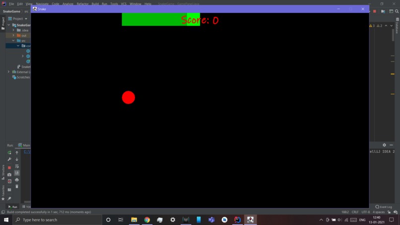Select the Main tab in Run panel

pyautogui.click(x=24, y=146)
